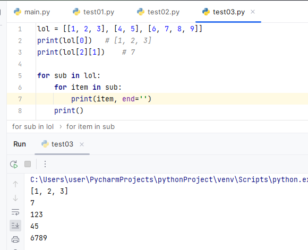Screen dimensions: 308x250
Task: Click the single '7' console output line
Action: point(32,203)
